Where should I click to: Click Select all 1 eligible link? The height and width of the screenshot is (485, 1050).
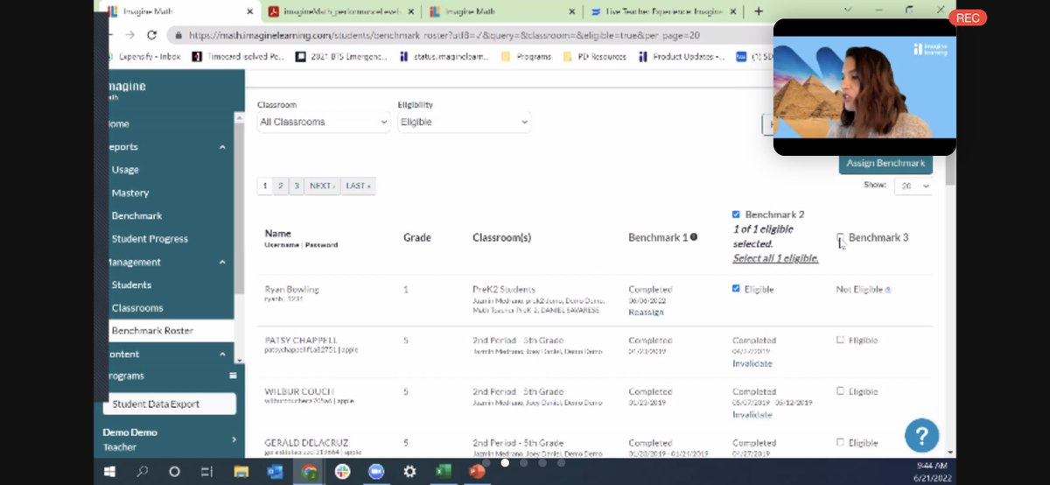[775, 258]
